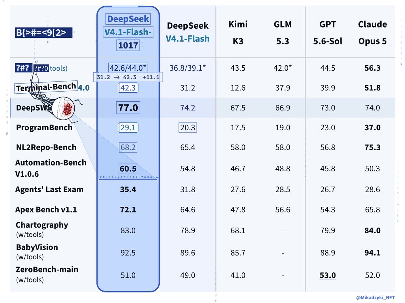Click the 42.6/44.0* score cell
Image resolution: width=405 pixels, height=303 pixels.
(128, 68)
